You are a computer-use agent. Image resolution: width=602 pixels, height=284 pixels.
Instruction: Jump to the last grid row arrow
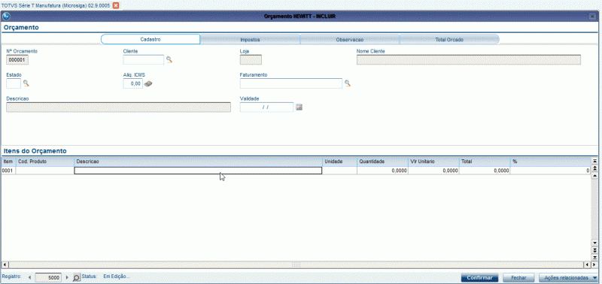point(594,257)
